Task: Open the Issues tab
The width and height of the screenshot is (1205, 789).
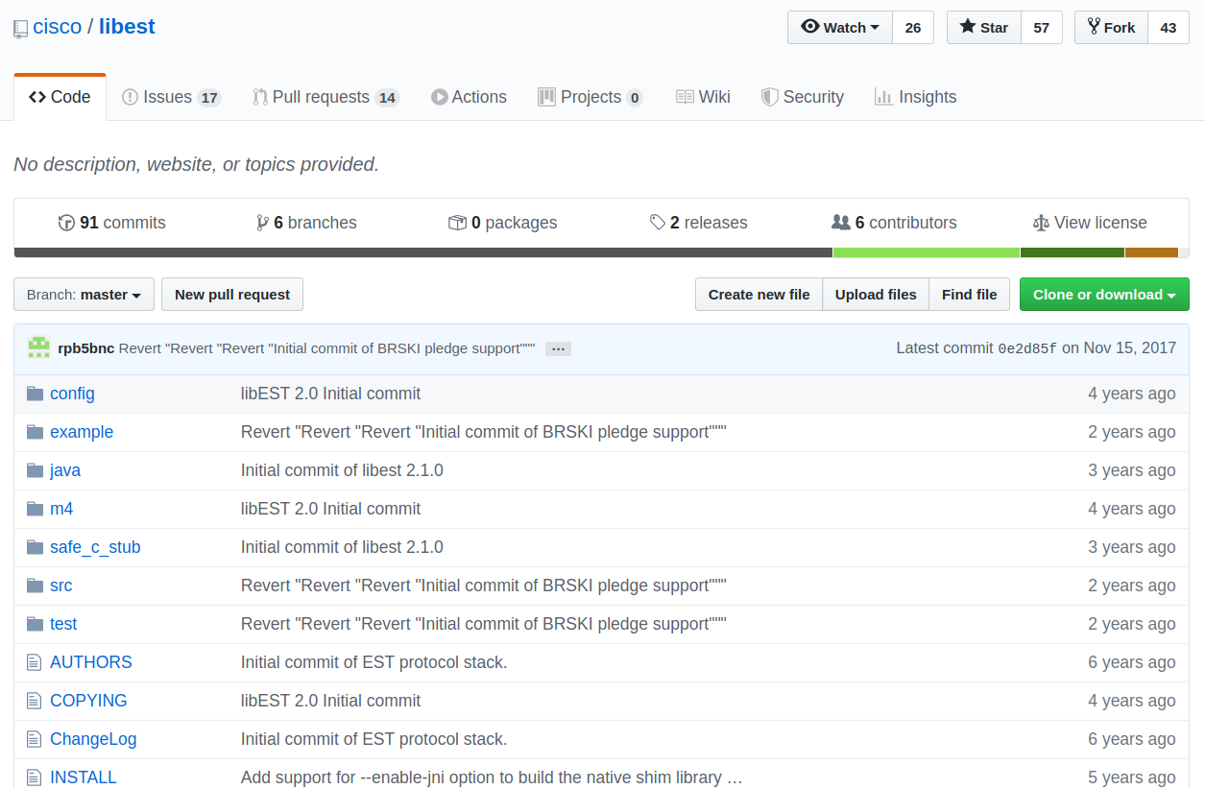Action: 172,97
